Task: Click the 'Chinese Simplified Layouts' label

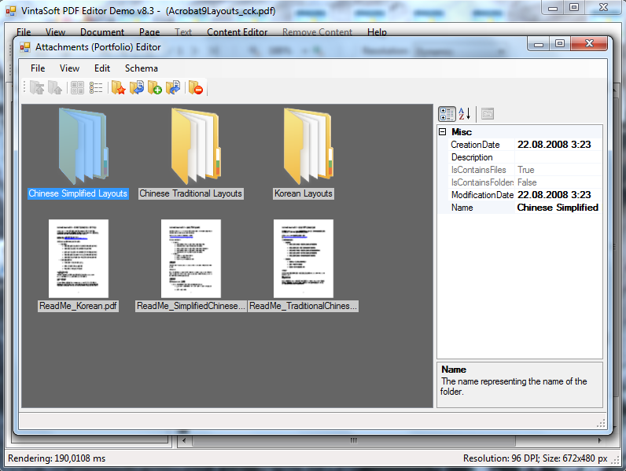Action: click(x=78, y=193)
